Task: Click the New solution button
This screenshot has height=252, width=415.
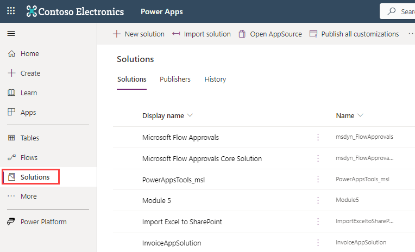Action: coord(139,34)
